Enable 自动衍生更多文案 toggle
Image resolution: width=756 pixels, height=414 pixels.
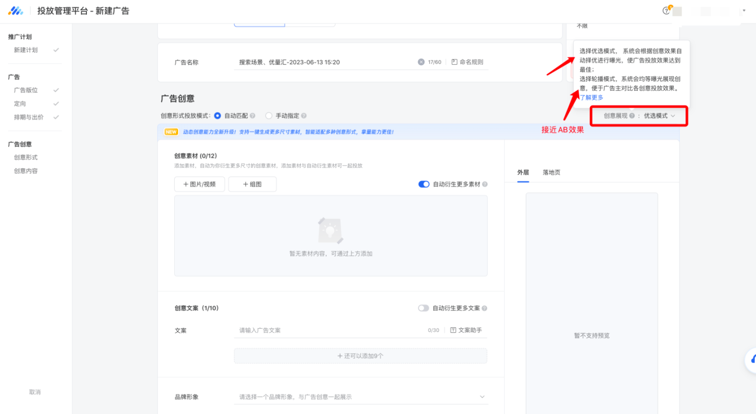[x=423, y=308]
